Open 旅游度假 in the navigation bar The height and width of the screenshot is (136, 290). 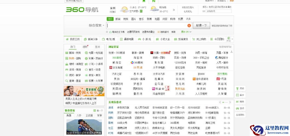click(181, 39)
